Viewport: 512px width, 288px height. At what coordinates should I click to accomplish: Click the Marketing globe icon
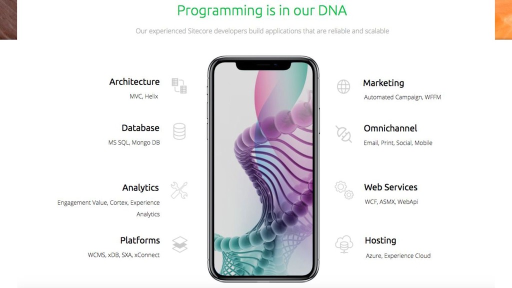click(343, 86)
